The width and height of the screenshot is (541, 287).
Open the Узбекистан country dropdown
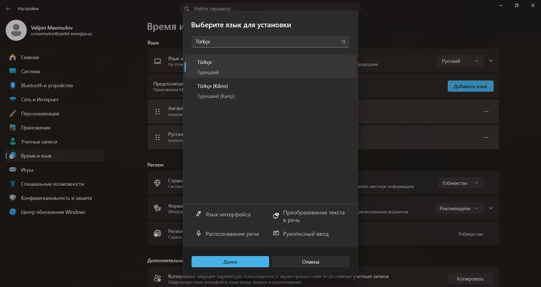click(461, 183)
